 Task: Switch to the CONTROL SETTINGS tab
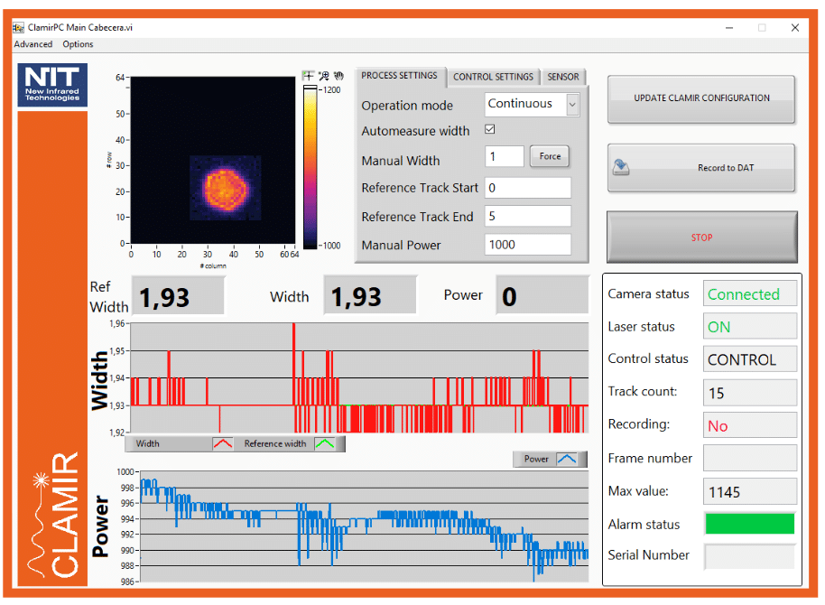point(493,77)
